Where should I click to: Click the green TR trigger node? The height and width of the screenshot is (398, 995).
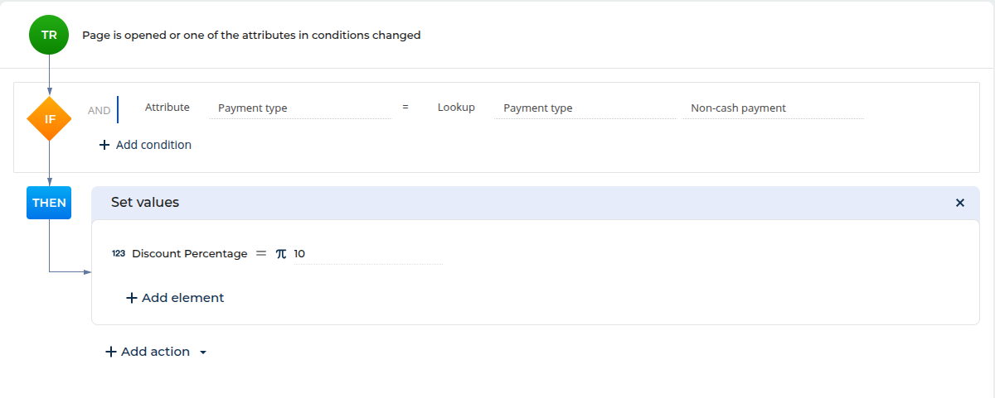(49, 35)
